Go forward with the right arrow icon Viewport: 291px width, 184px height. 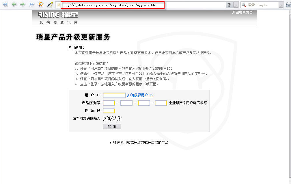pyautogui.click(x=23, y=4)
